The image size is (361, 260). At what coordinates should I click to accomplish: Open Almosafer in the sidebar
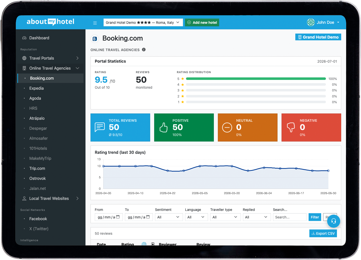point(50,138)
